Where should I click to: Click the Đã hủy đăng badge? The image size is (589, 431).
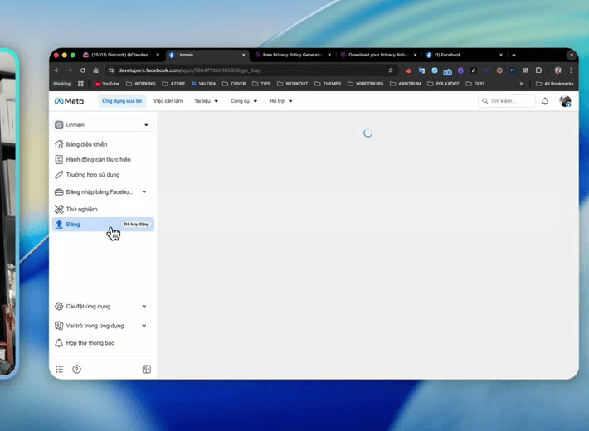pos(136,224)
